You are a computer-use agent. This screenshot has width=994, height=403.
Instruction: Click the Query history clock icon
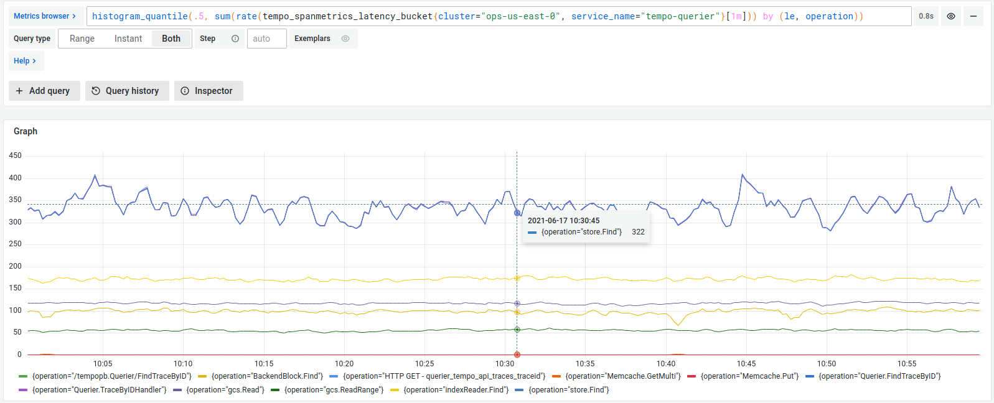pyautogui.click(x=96, y=91)
